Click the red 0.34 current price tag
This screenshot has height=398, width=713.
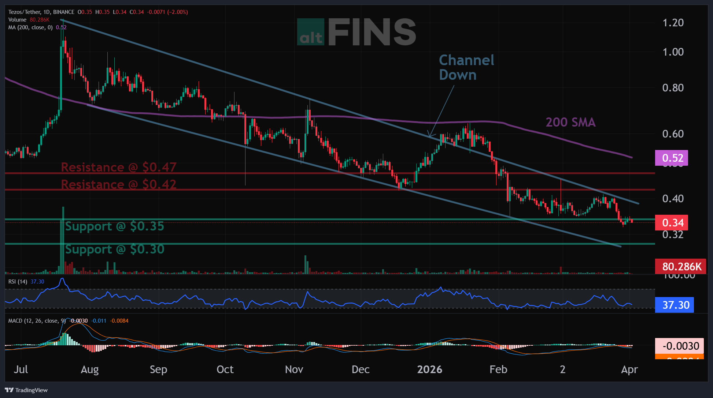671,222
